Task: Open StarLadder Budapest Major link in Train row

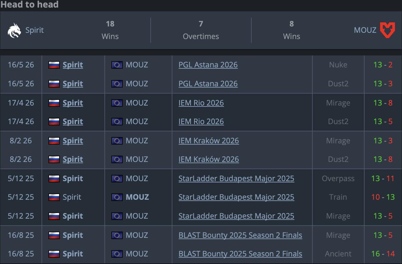Action: 236,197
